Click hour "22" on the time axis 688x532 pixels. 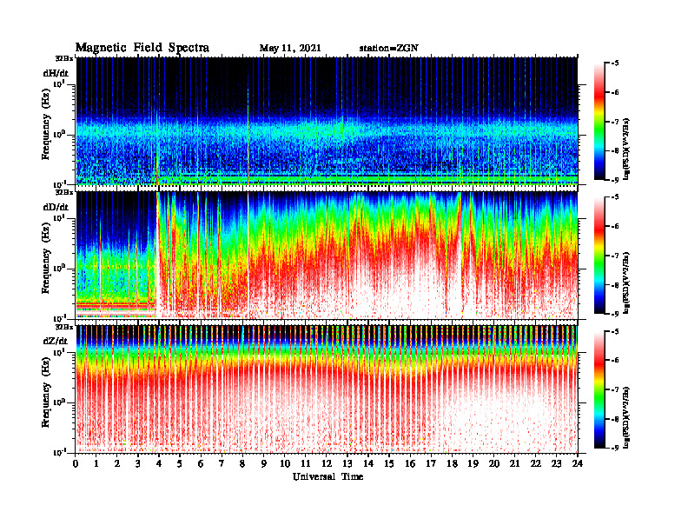point(536,464)
